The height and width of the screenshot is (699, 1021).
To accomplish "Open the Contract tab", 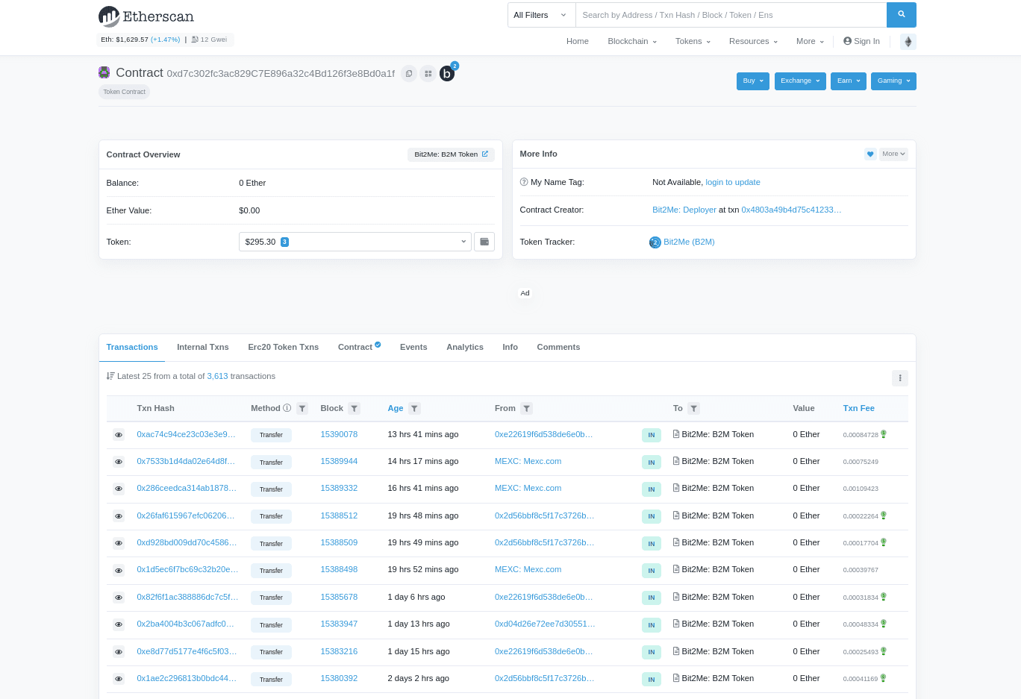I will coord(359,347).
